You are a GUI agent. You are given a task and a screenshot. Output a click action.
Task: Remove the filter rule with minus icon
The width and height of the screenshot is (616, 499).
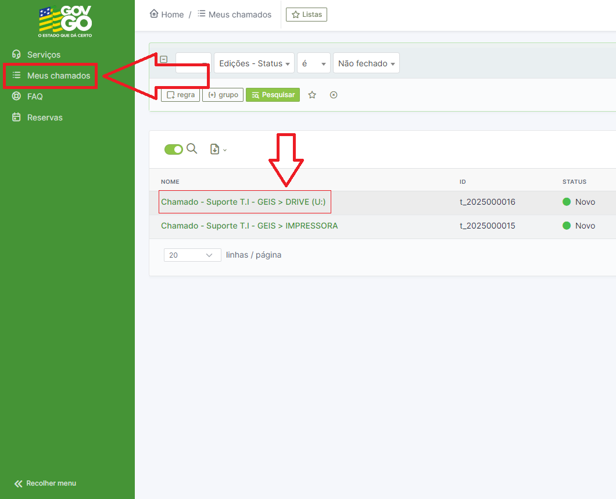[164, 59]
